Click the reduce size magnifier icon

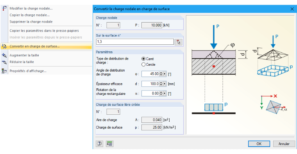[4, 62]
